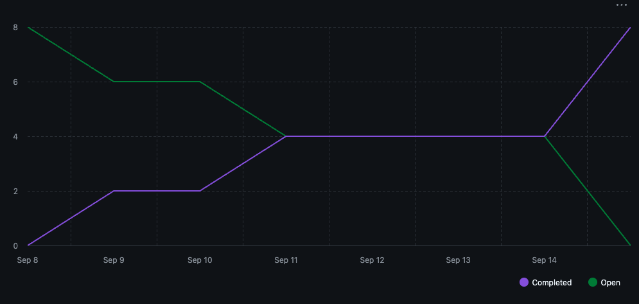The image size is (639, 304).
Task: Click the Sep 13 x-axis label
Action: (458, 260)
